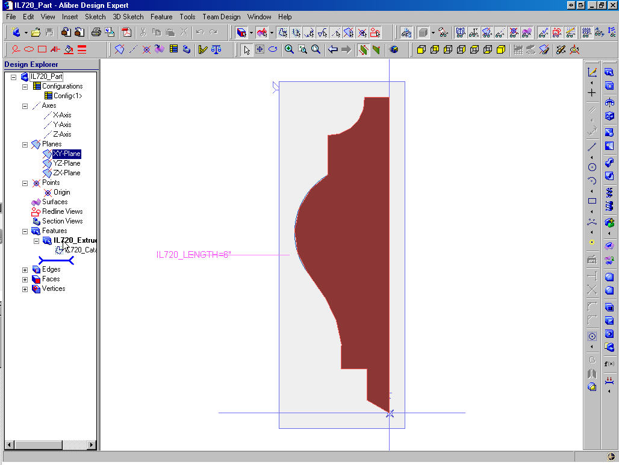This screenshot has height=465, width=619.
Task: Activate the Rotate View tool
Action: coord(273,49)
